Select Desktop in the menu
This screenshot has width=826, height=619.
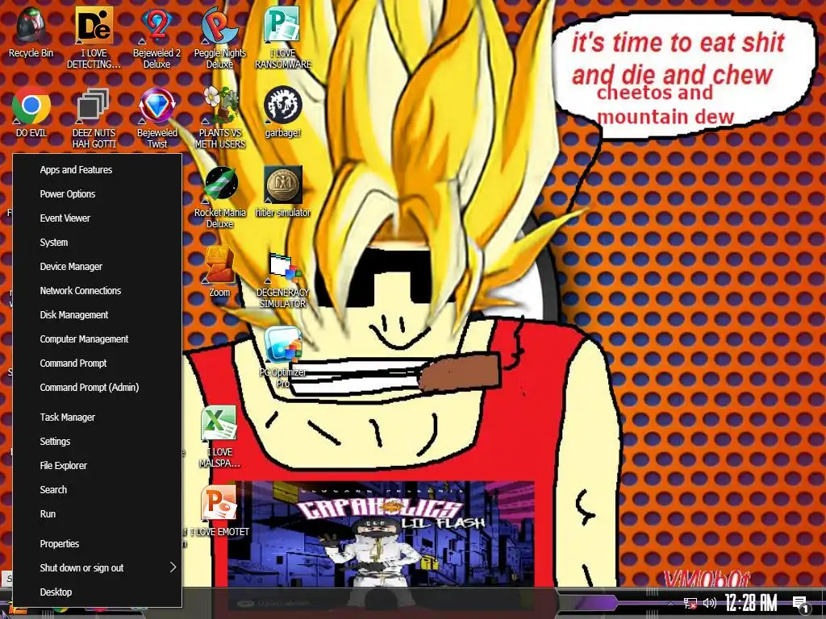[98, 592]
